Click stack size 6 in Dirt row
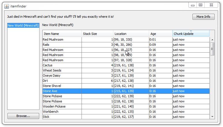The width and height of the screenshot is (223, 127). tap(97, 81)
